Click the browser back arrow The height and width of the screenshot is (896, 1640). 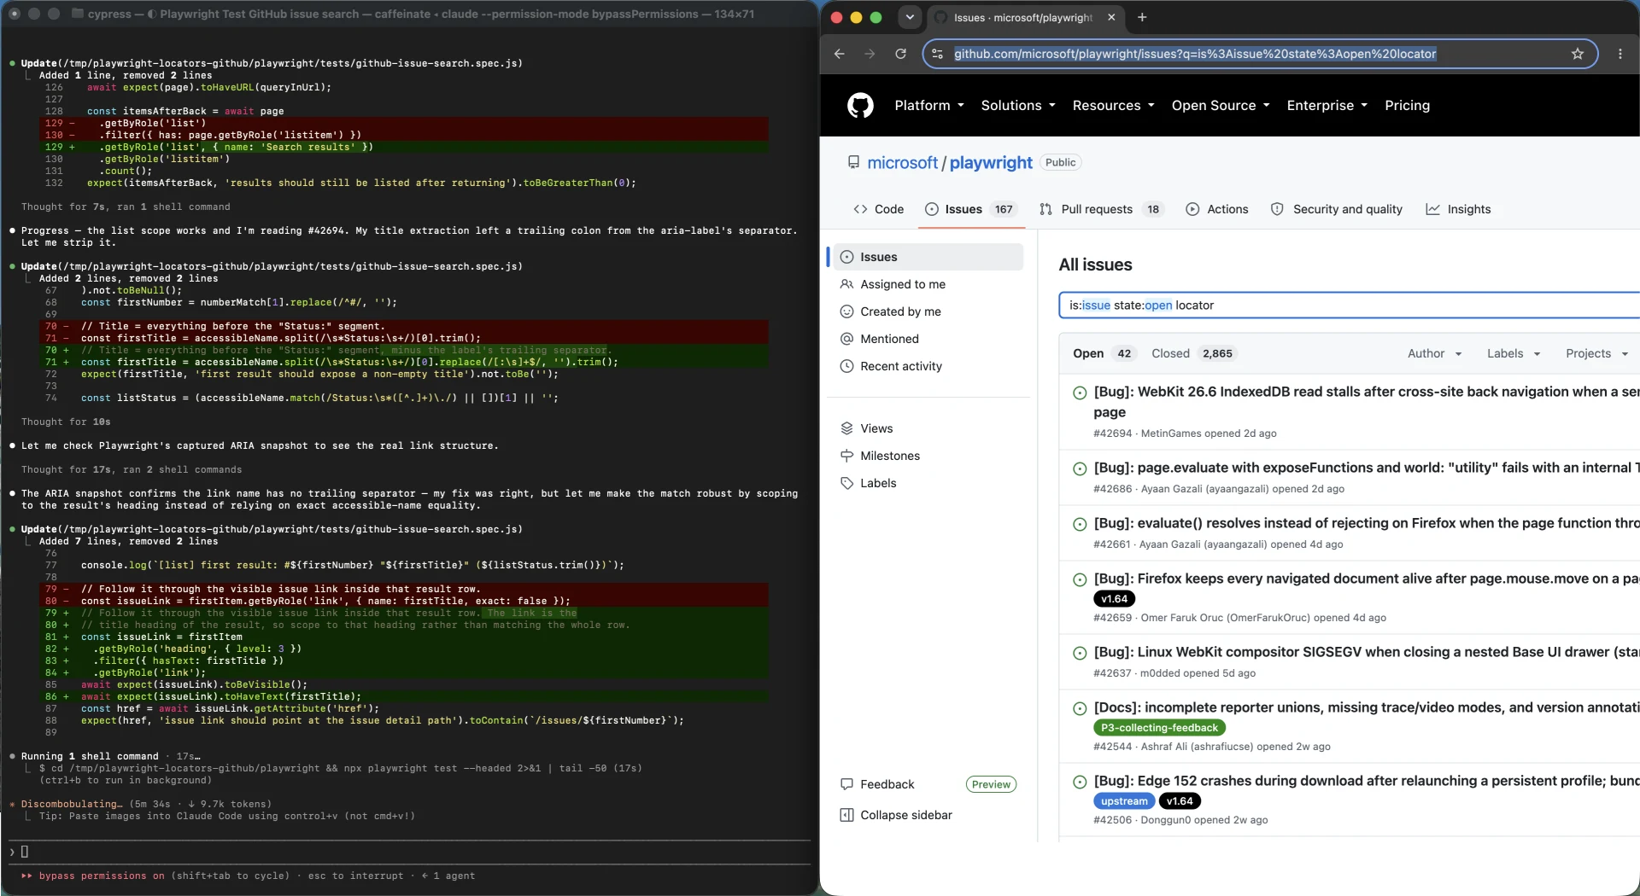tap(839, 54)
